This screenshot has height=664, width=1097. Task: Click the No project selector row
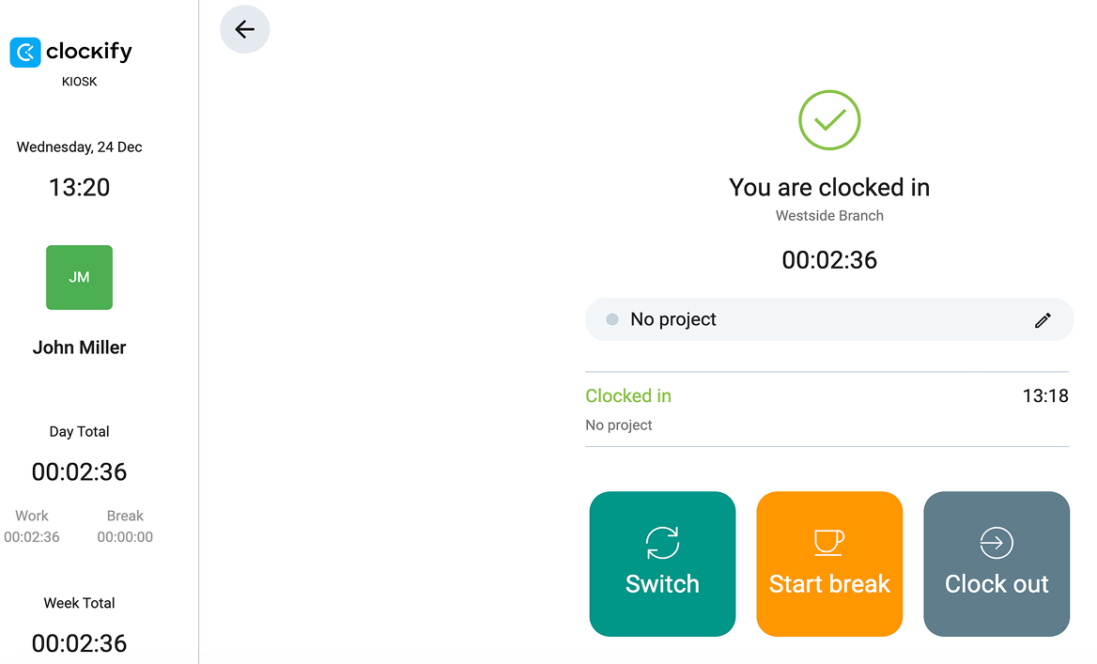[829, 319]
